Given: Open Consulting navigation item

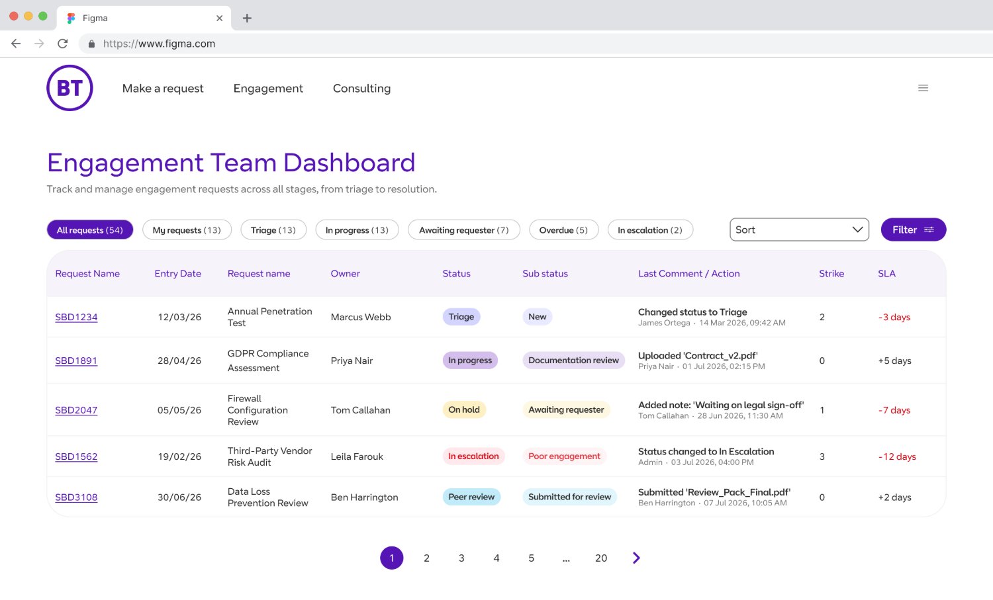Looking at the screenshot, I should tap(361, 88).
